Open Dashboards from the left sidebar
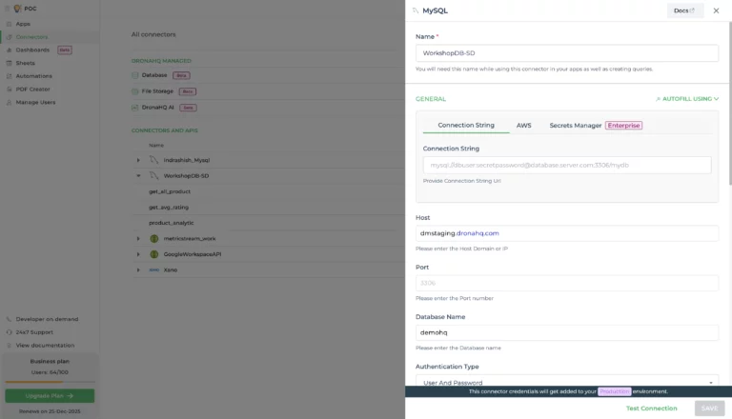 click(31, 50)
